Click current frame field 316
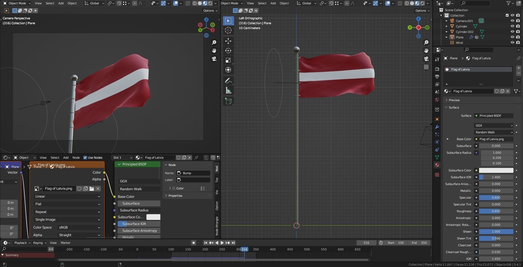The width and height of the screenshot is (523, 267). (x=366, y=243)
